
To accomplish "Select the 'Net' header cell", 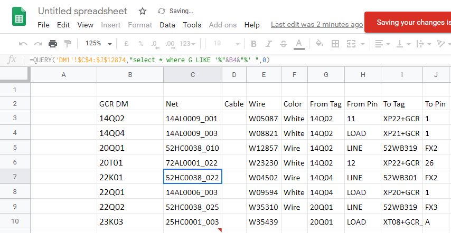I will [x=193, y=104].
